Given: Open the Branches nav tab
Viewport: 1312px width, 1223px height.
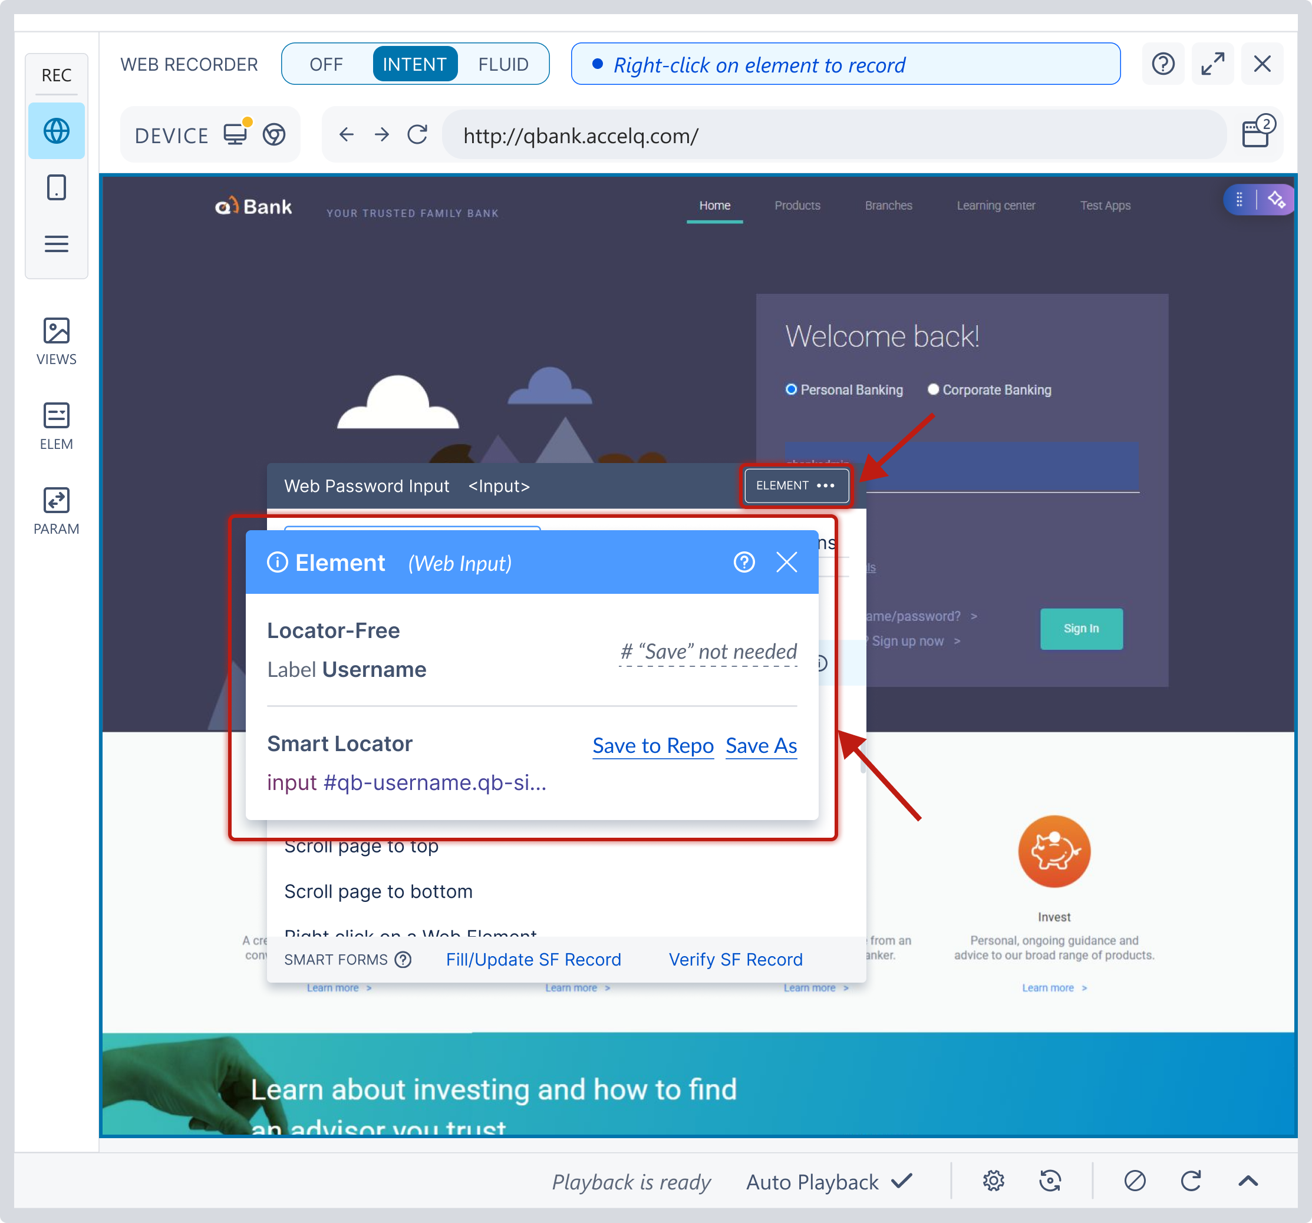Looking at the screenshot, I should pos(888,206).
